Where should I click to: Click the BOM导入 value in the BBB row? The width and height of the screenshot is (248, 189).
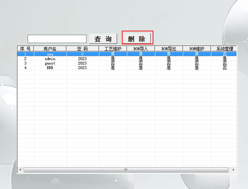point(141,68)
